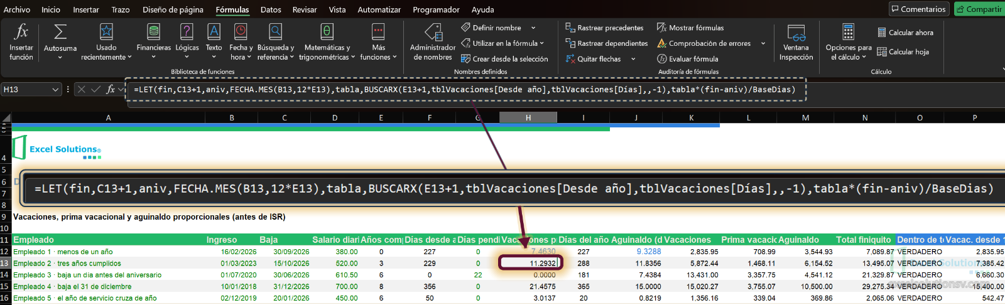Switch to Programador tab
The height and width of the screenshot is (305, 1005).
pyautogui.click(x=436, y=9)
